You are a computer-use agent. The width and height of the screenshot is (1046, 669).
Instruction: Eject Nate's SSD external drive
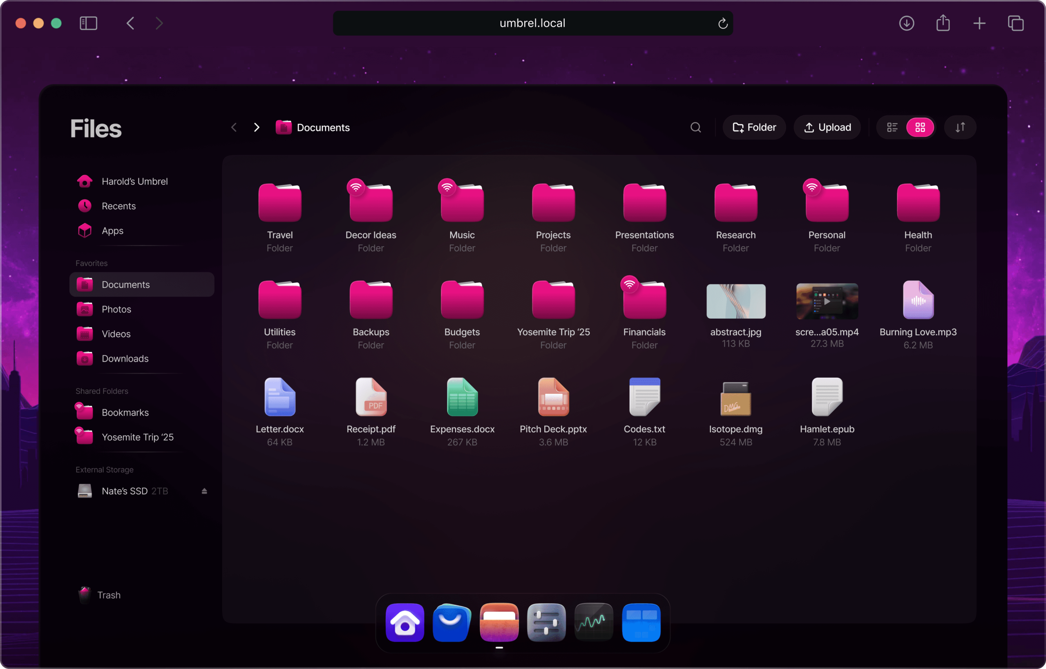pyautogui.click(x=204, y=491)
